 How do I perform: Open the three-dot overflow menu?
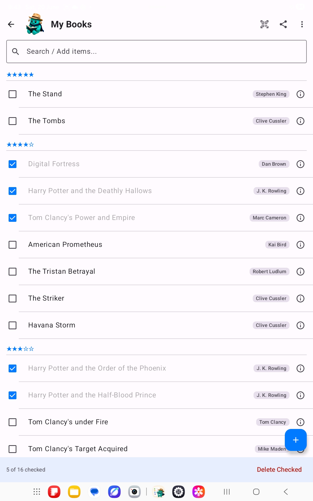pos(302,24)
